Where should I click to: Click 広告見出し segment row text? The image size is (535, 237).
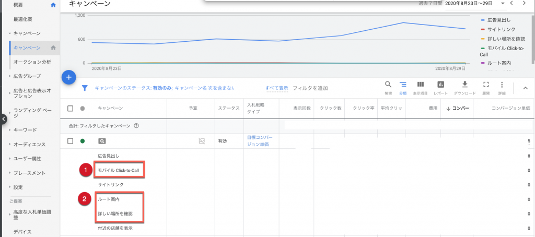109,156
